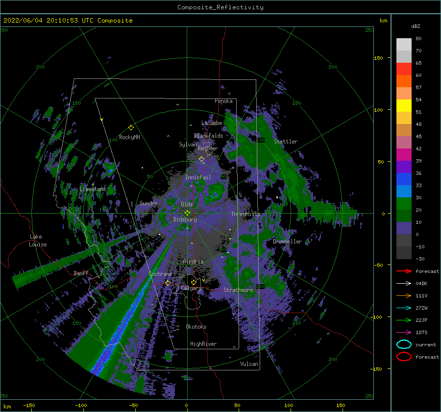Click the white 04DK arrow icon

point(404,283)
